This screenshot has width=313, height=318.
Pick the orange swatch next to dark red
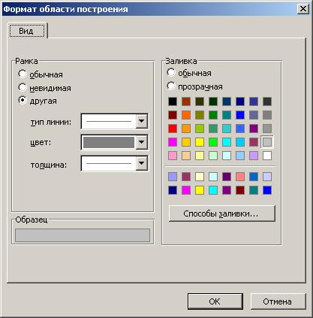pyautogui.click(x=186, y=115)
